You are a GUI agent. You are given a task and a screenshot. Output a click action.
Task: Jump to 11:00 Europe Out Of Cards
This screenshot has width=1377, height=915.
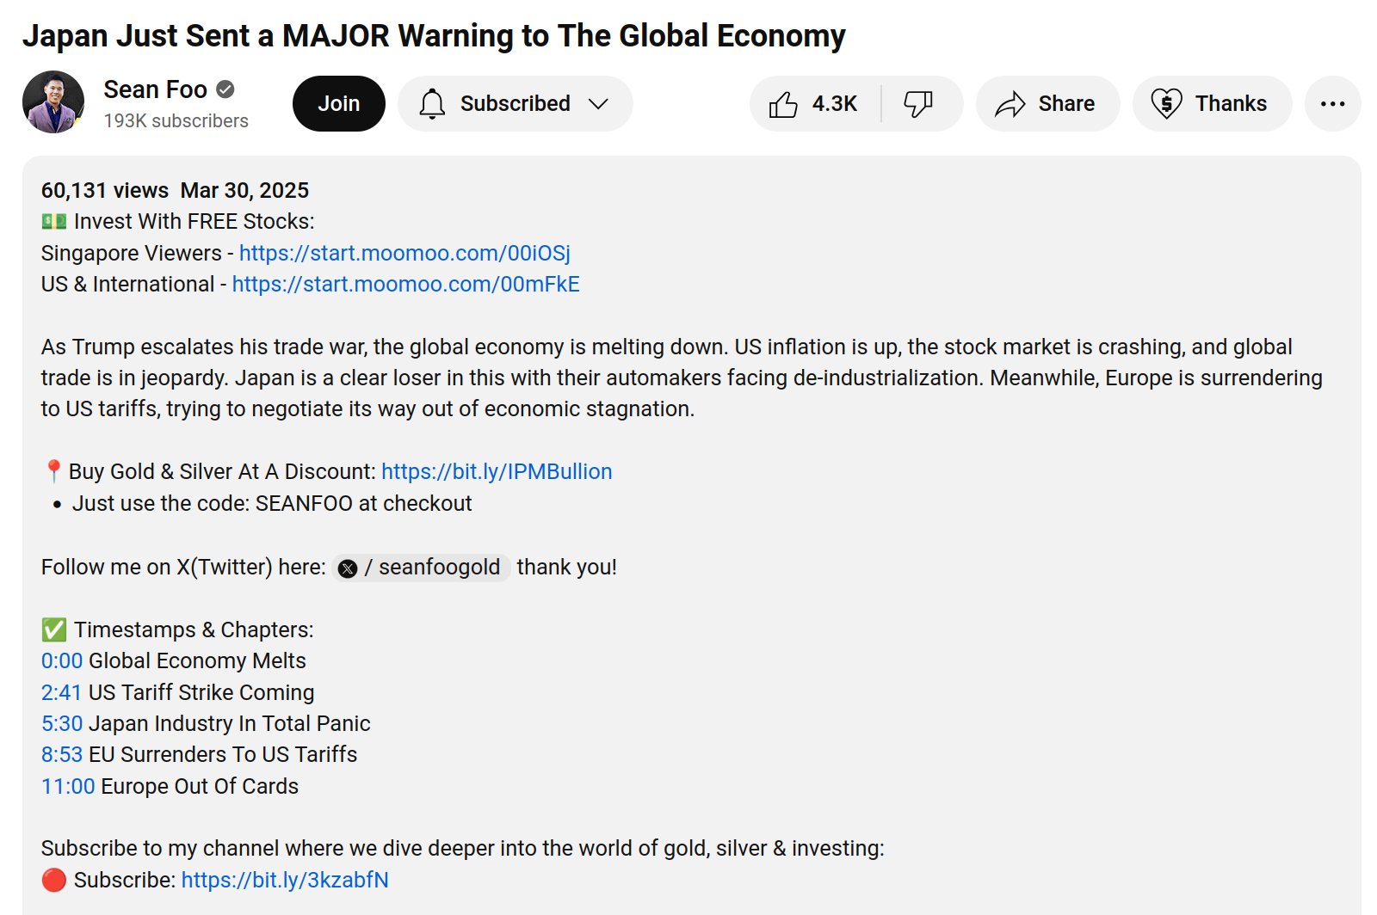(x=68, y=787)
